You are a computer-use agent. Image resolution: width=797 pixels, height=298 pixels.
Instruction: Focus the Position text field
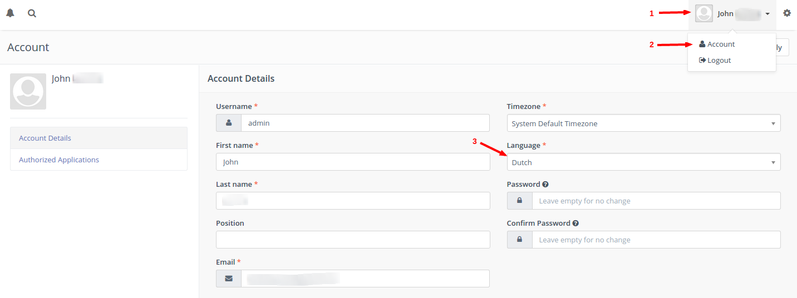click(x=353, y=240)
